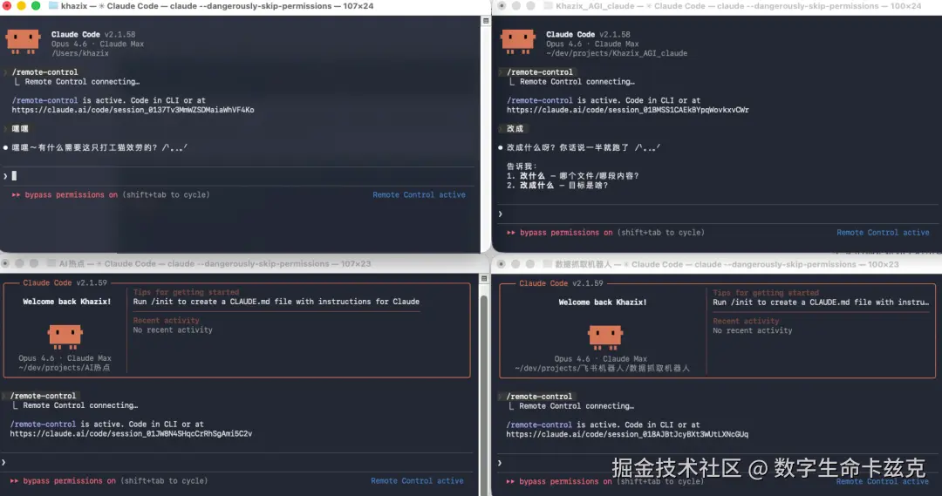Open the session_0137Tv3MmWZSDMaiaWhVF4Ko URL

coord(133,110)
